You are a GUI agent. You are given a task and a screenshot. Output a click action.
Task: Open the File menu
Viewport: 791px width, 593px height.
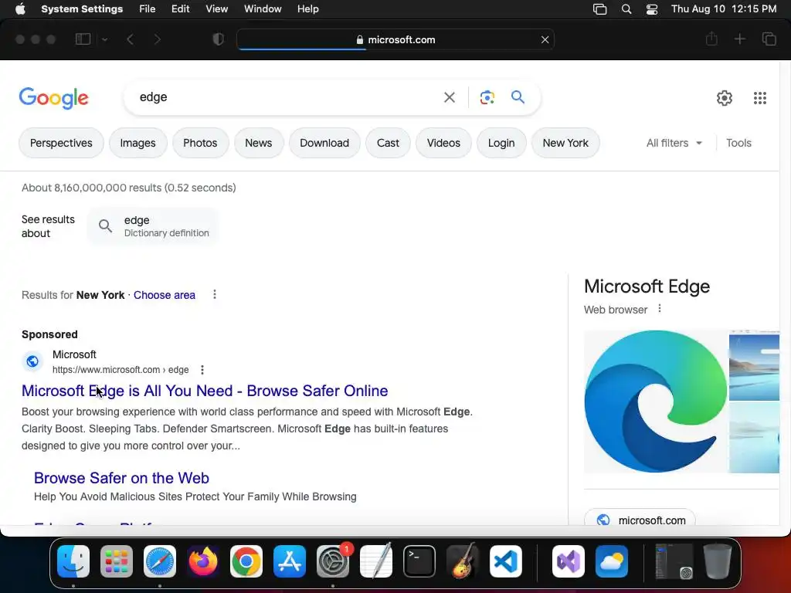pyautogui.click(x=148, y=9)
